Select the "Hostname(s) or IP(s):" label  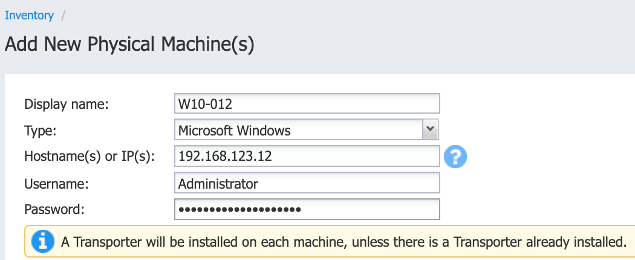90,157
